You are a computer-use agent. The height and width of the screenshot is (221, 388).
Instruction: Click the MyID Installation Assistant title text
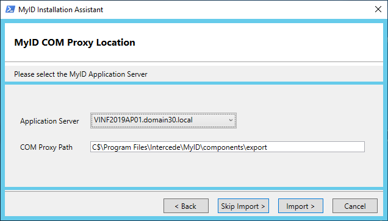(x=60, y=10)
